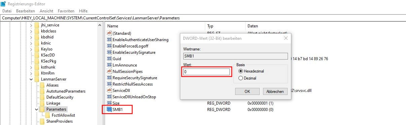The image size is (406, 125).
Task: Select the KSecPkg folder icon
Action: click(x=37, y=61)
